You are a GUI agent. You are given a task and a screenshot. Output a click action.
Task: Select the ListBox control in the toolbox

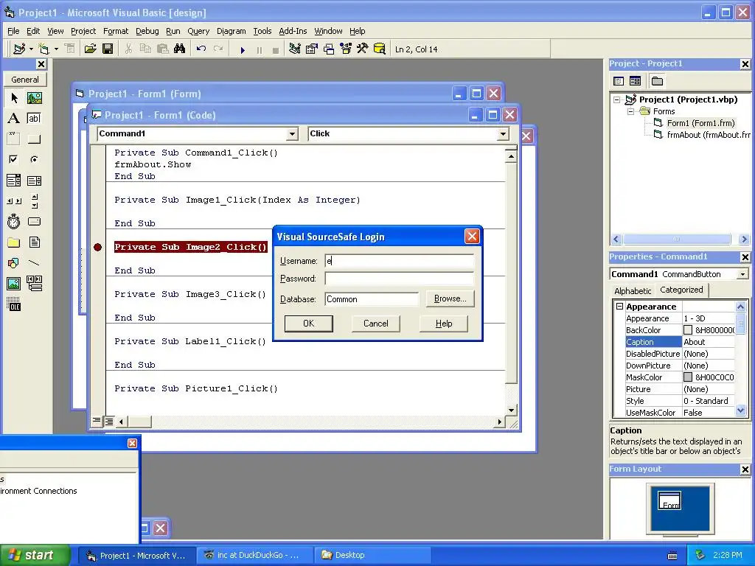pyautogui.click(x=34, y=181)
